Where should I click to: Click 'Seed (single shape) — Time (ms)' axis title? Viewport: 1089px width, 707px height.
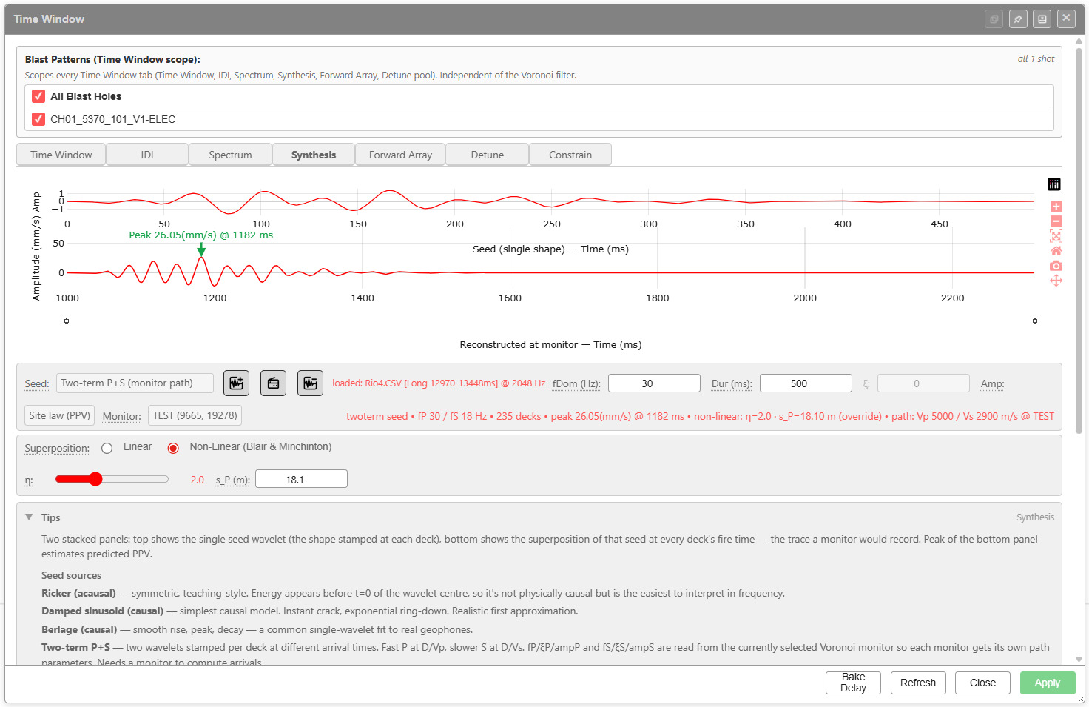click(x=550, y=249)
